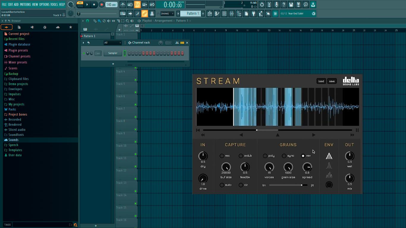Click the Channel rack options arrow
406x228 pixels.
pyautogui.click(x=84, y=43)
